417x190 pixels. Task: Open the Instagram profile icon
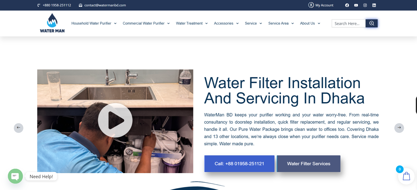365,5
